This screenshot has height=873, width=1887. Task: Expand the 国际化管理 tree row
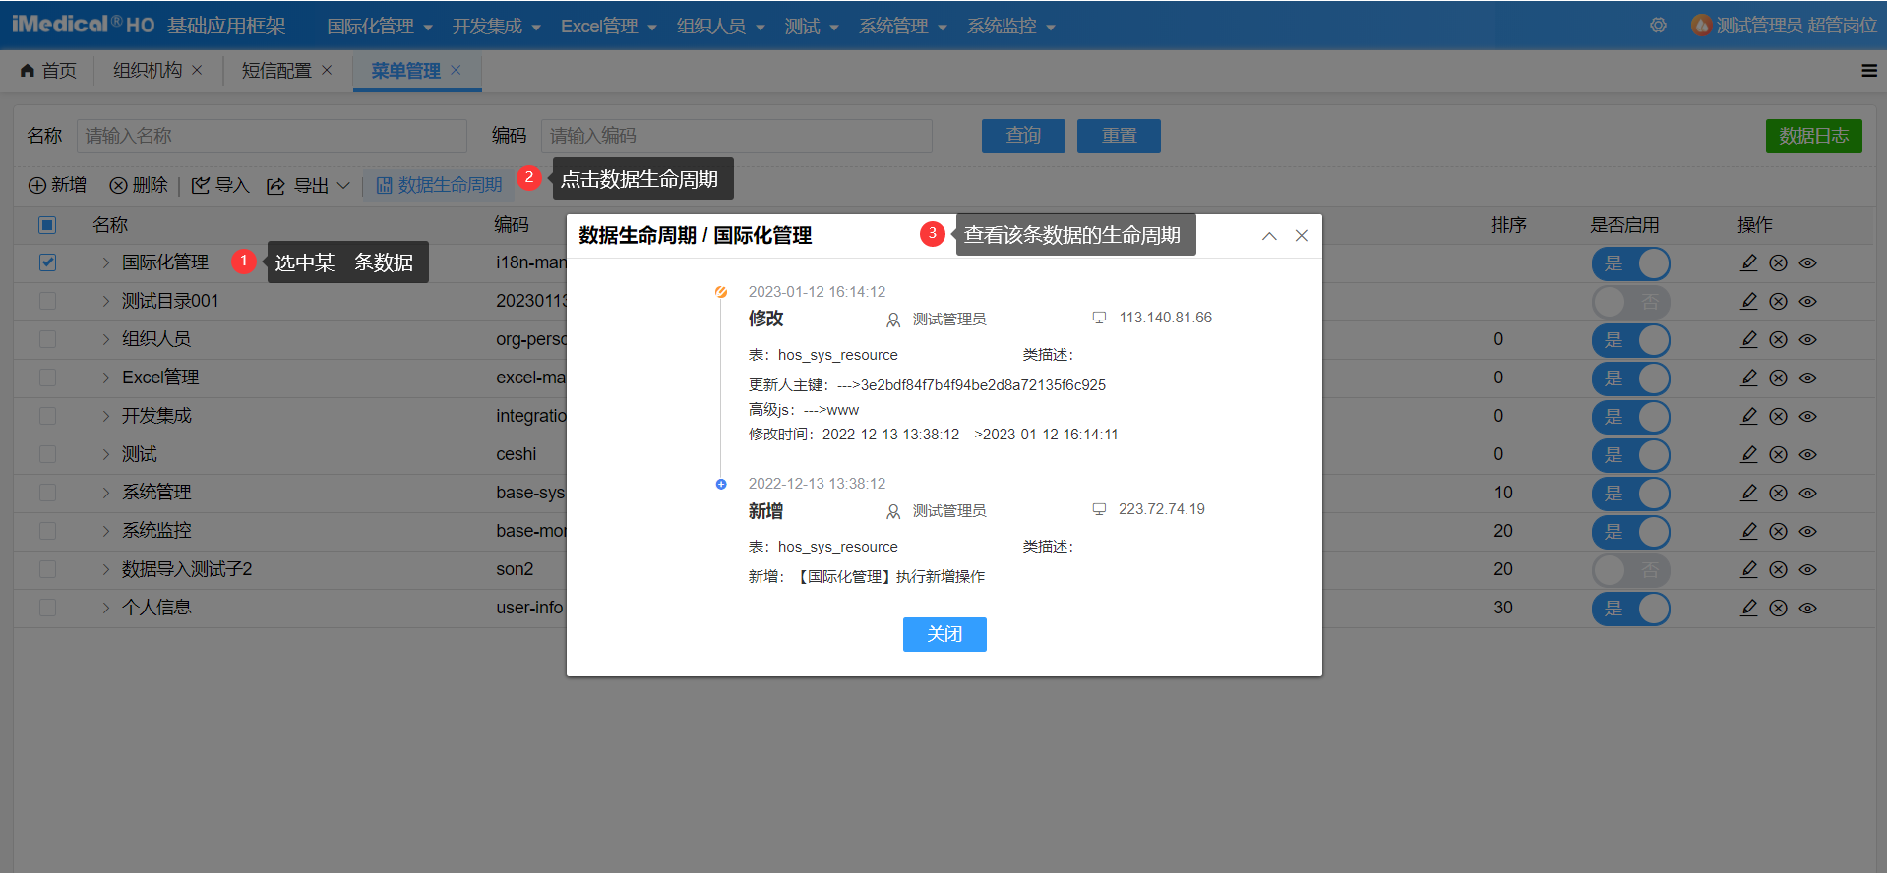click(x=106, y=262)
